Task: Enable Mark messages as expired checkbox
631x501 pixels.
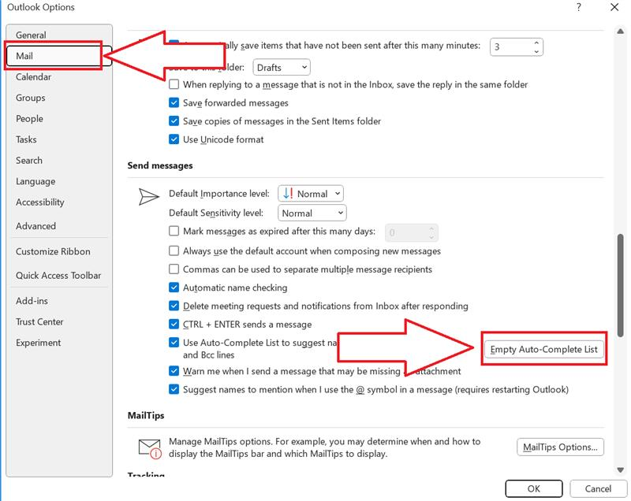Action: (x=174, y=231)
